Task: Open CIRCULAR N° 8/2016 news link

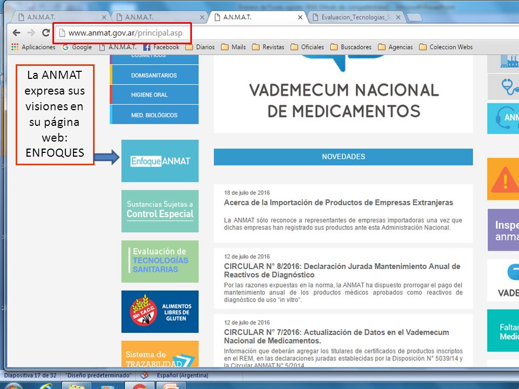Action: 342,271
